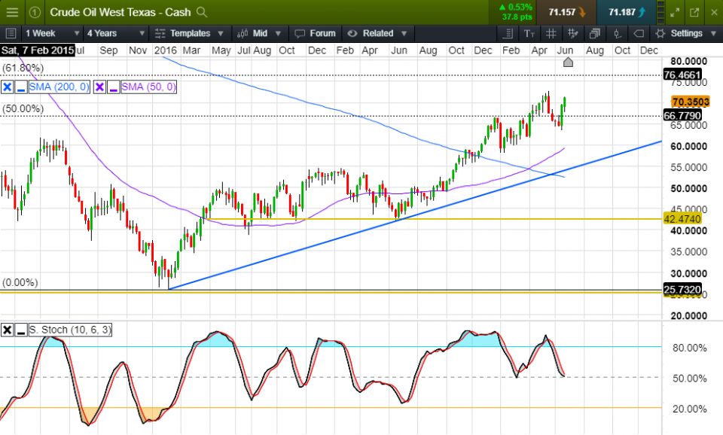Screen dimensions: 723x435
Task: Open the Forum button
Action: click(x=315, y=33)
